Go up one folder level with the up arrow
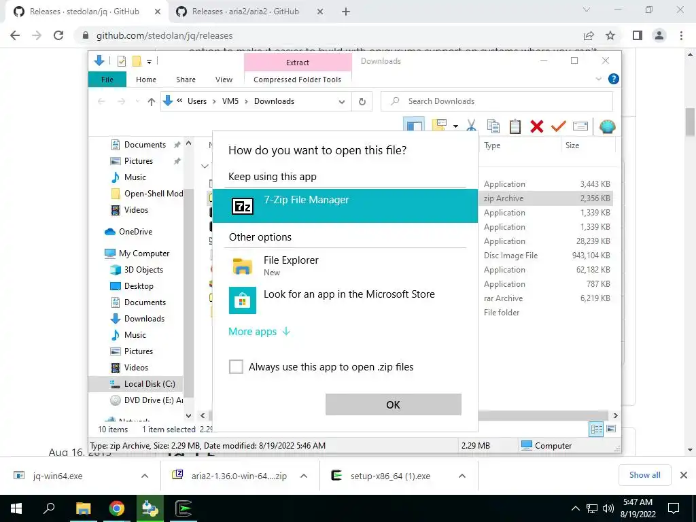This screenshot has height=522, width=696. 152,102
